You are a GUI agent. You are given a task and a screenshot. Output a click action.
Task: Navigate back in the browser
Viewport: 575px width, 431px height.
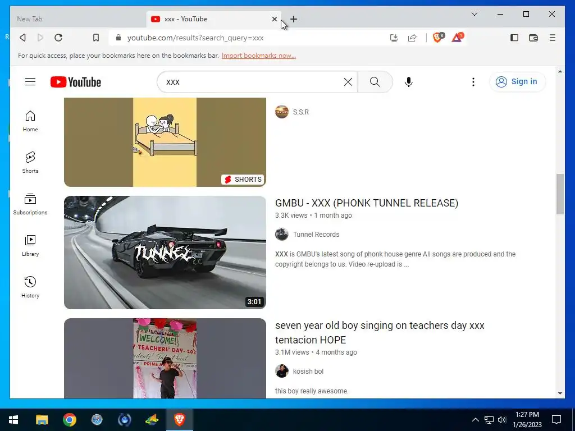coord(22,38)
